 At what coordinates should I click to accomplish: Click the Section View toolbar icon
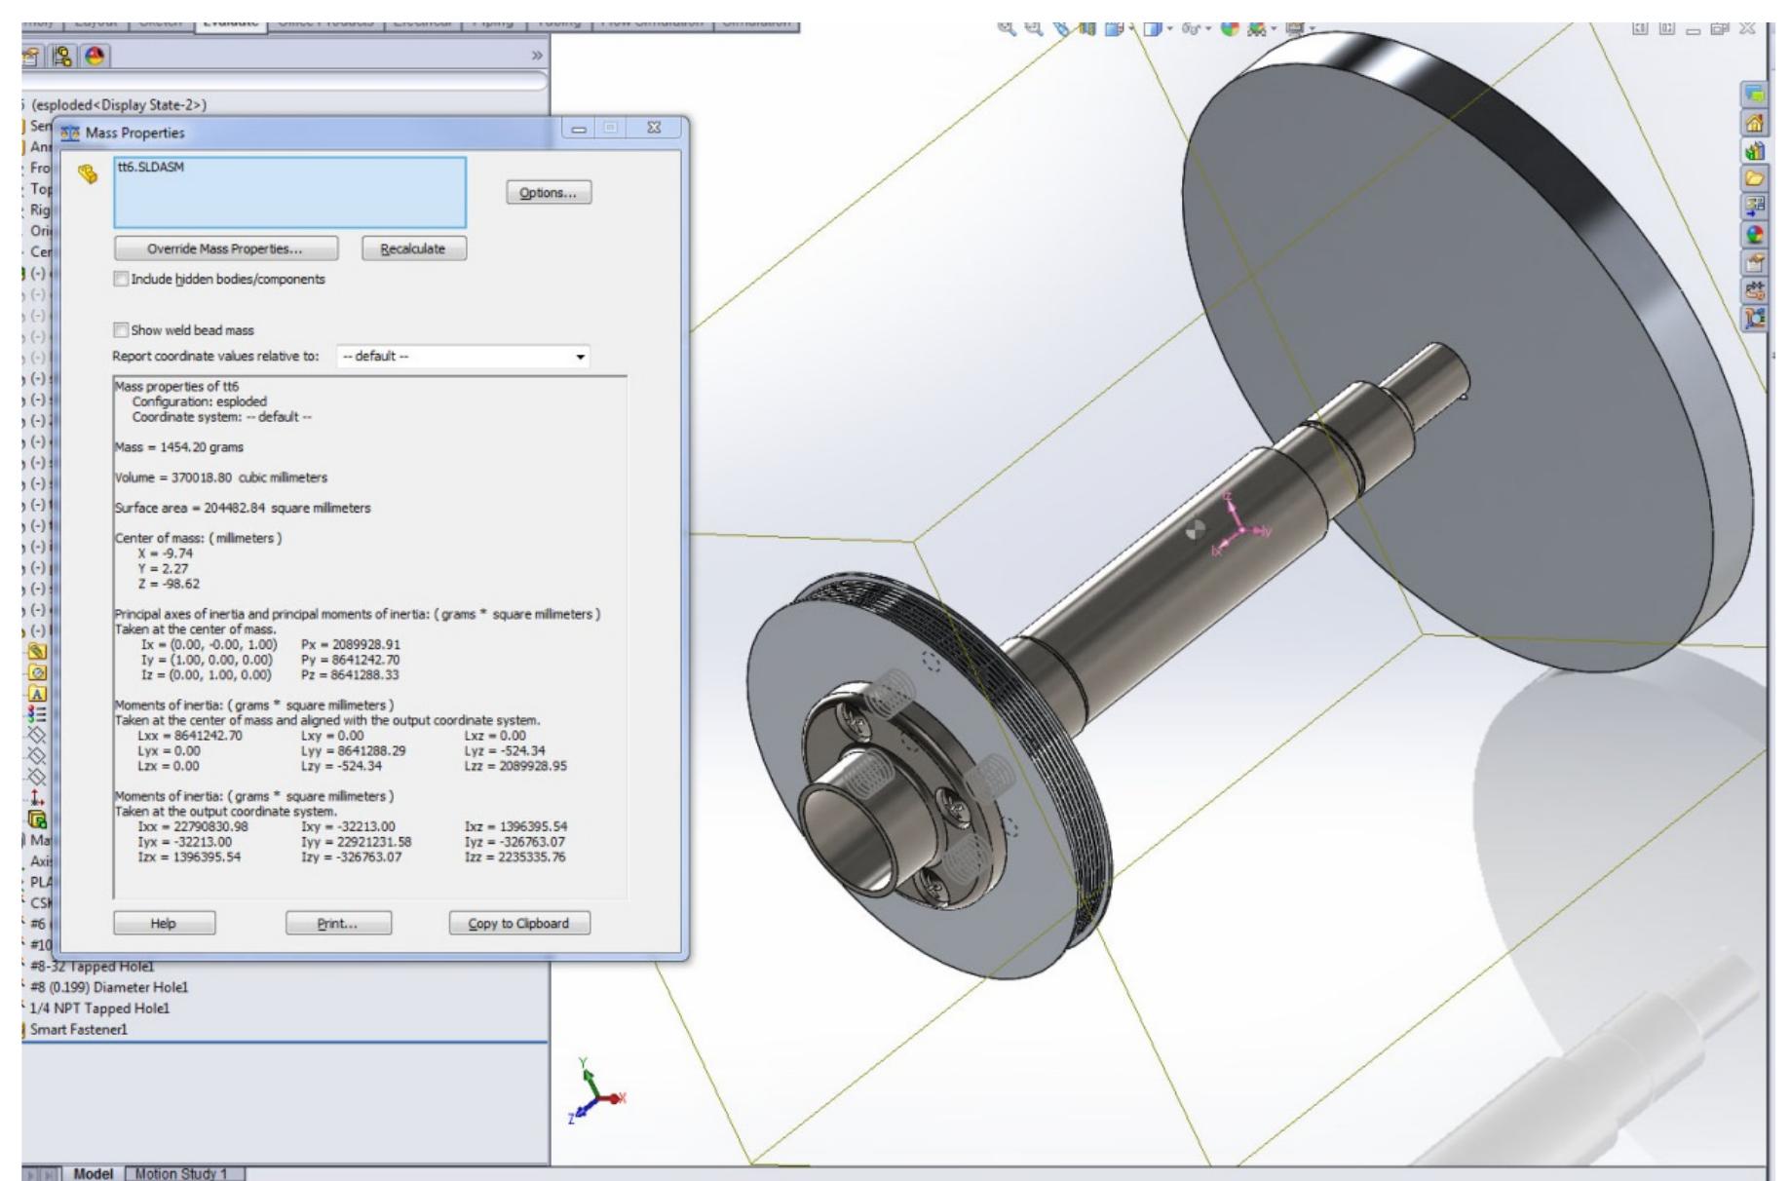[1085, 27]
